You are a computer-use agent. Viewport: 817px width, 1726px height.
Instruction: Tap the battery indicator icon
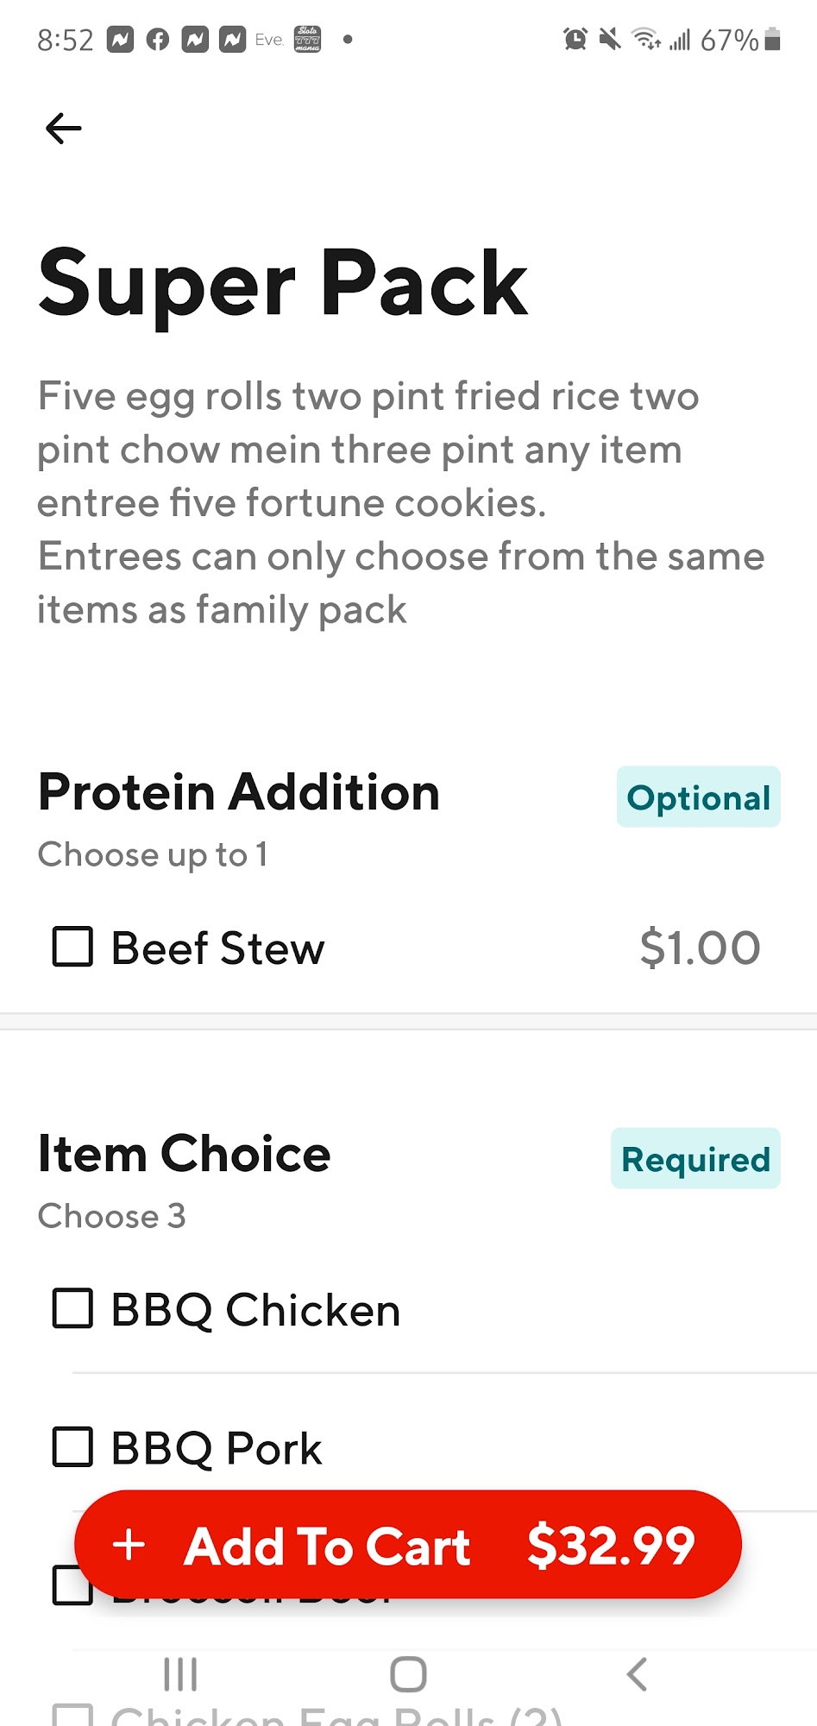(772, 39)
